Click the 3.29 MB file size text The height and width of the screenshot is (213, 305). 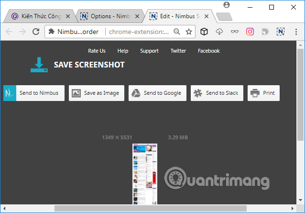click(178, 137)
